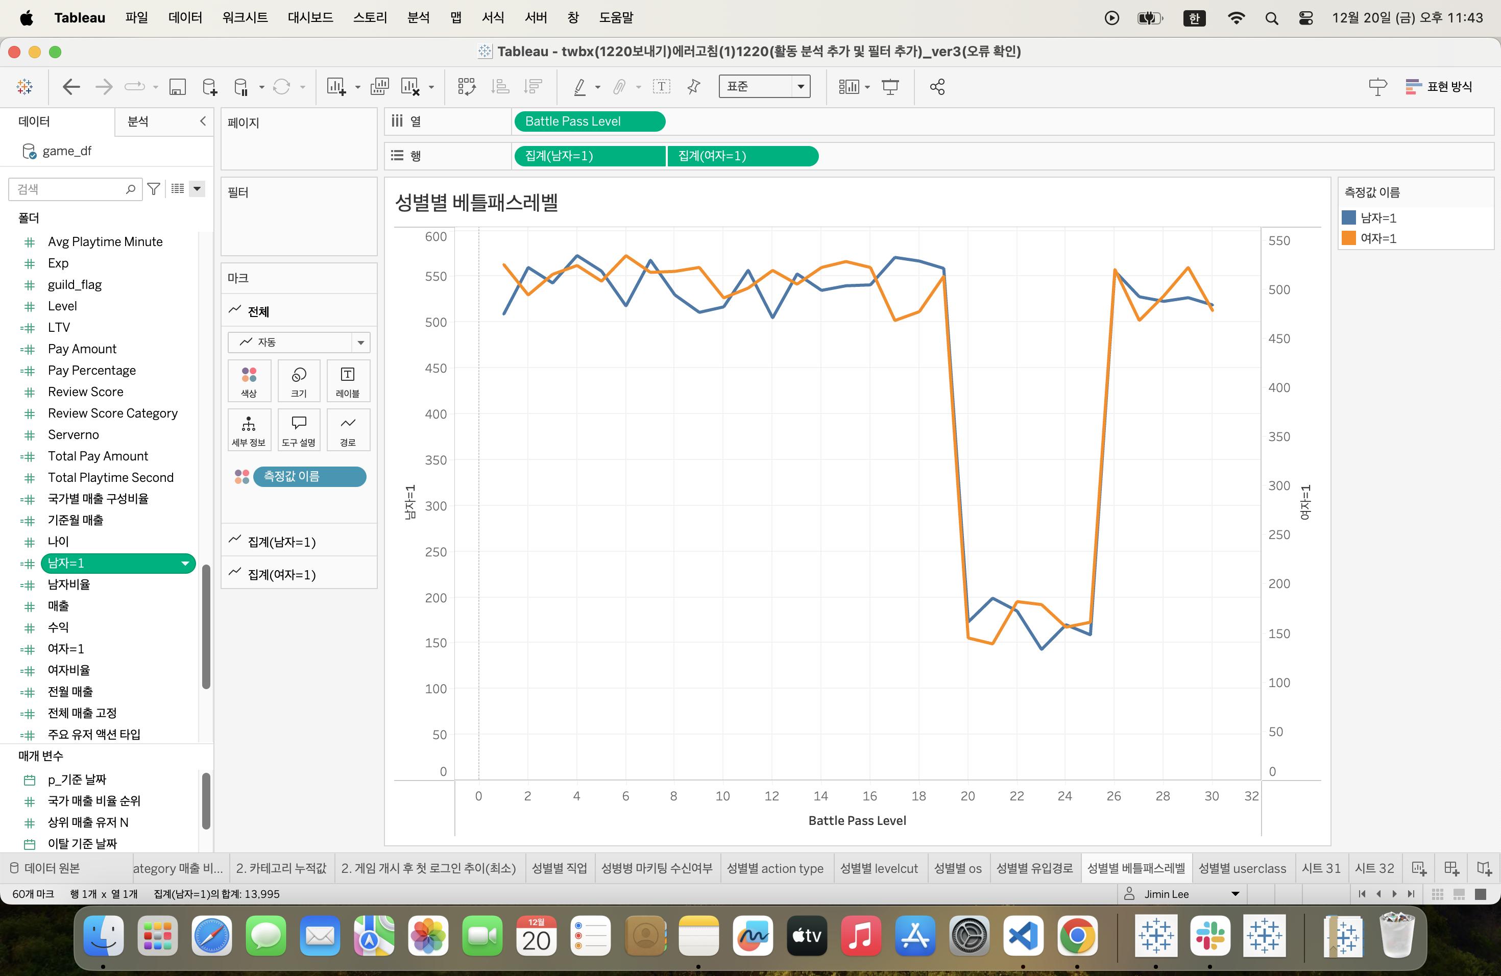
Task: Click the New Story tab icon
Action: [1484, 868]
